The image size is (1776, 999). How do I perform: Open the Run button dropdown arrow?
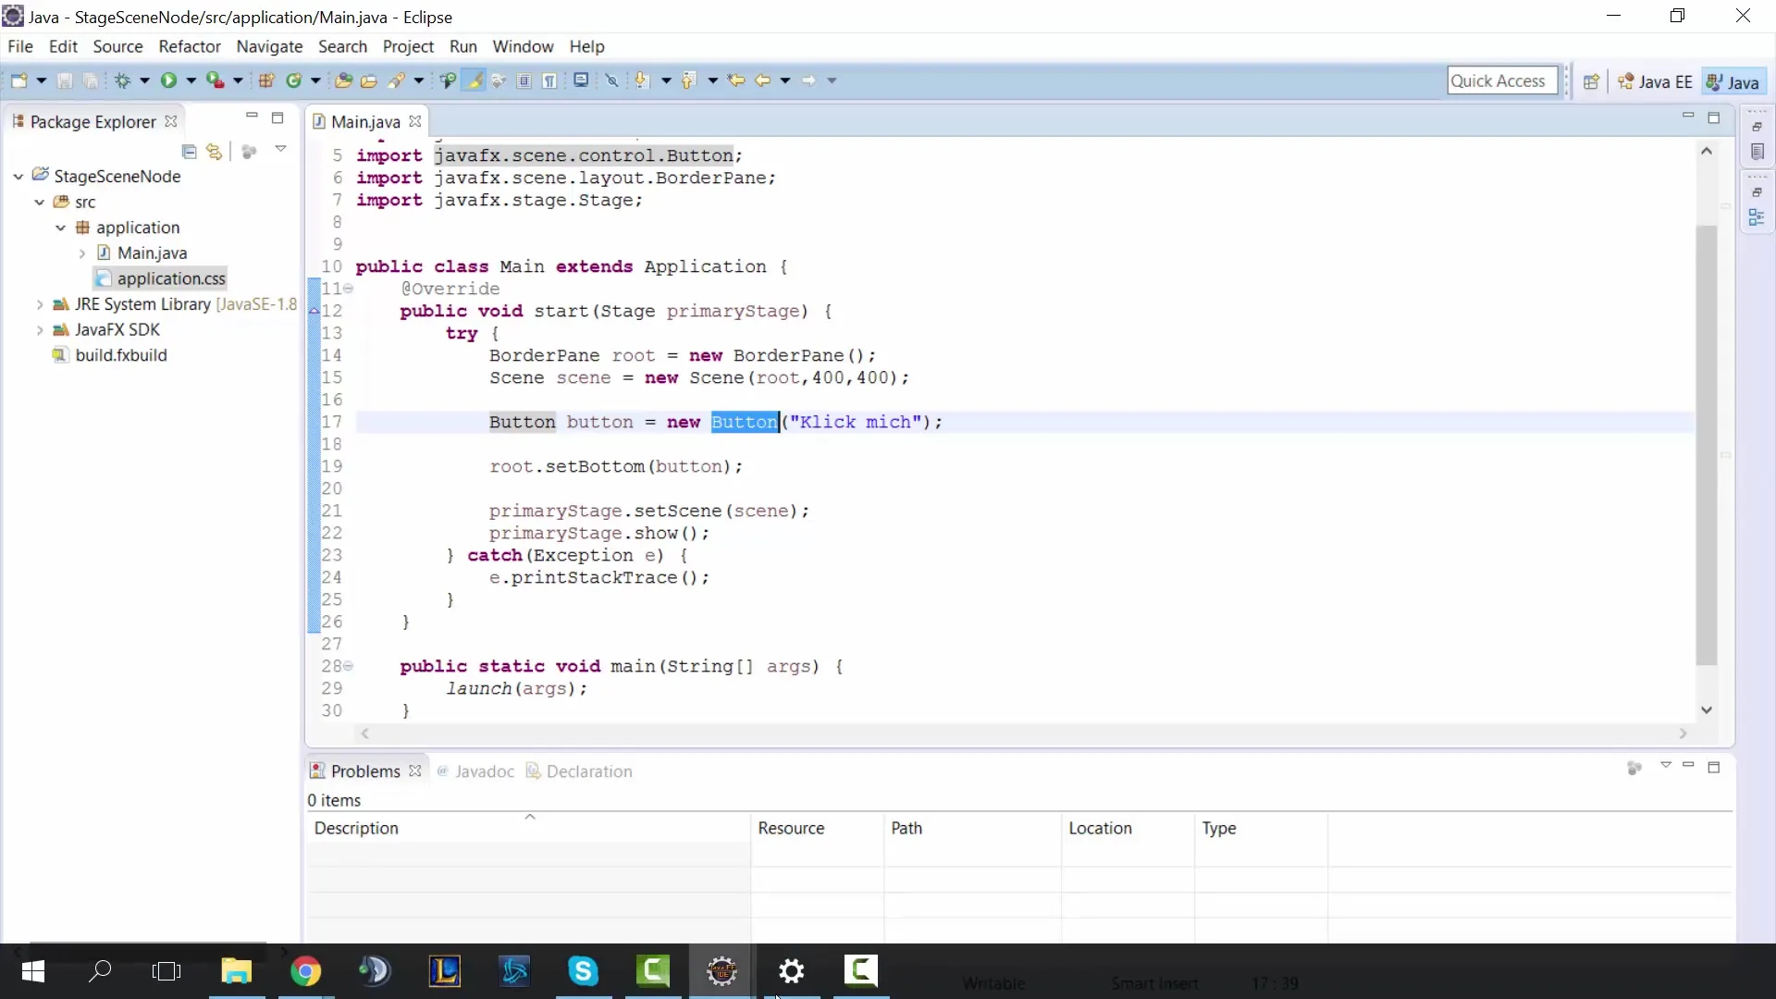(x=191, y=80)
